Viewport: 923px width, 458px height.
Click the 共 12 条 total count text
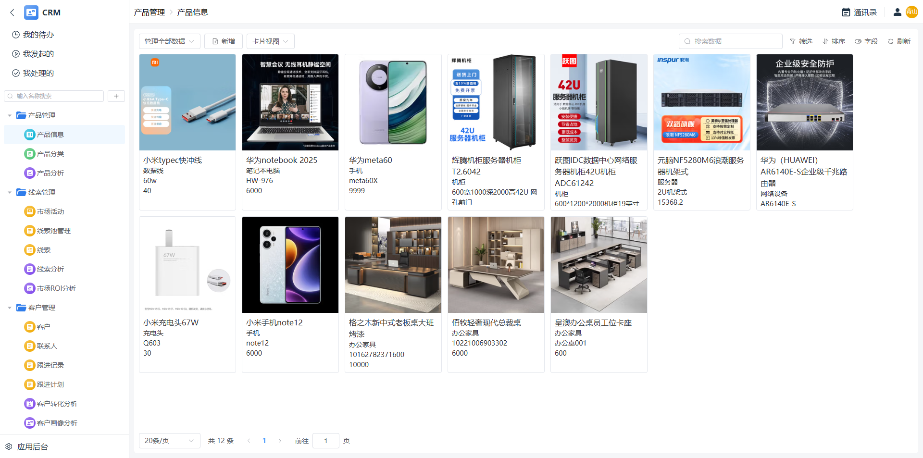coord(221,441)
